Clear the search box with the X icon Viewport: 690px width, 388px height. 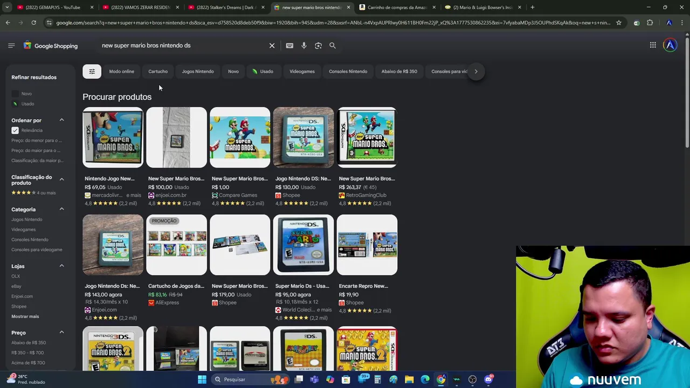[x=272, y=46]
